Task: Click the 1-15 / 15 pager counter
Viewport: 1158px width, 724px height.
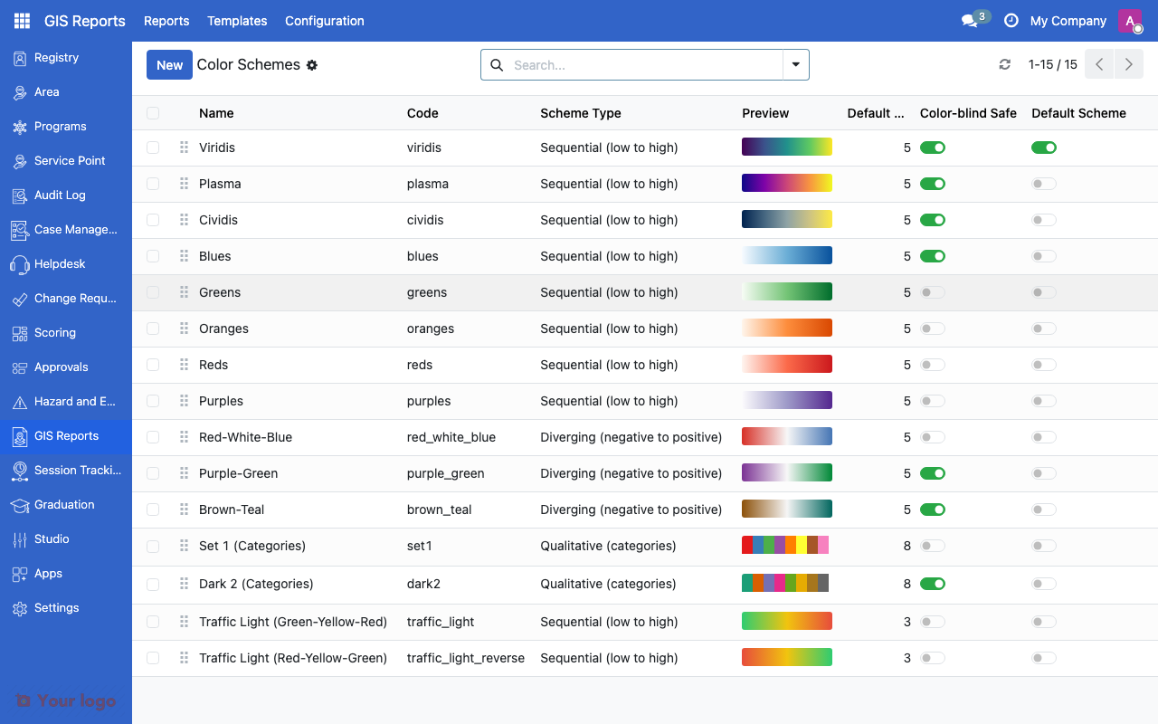Action: click(x=1053, y=65)
